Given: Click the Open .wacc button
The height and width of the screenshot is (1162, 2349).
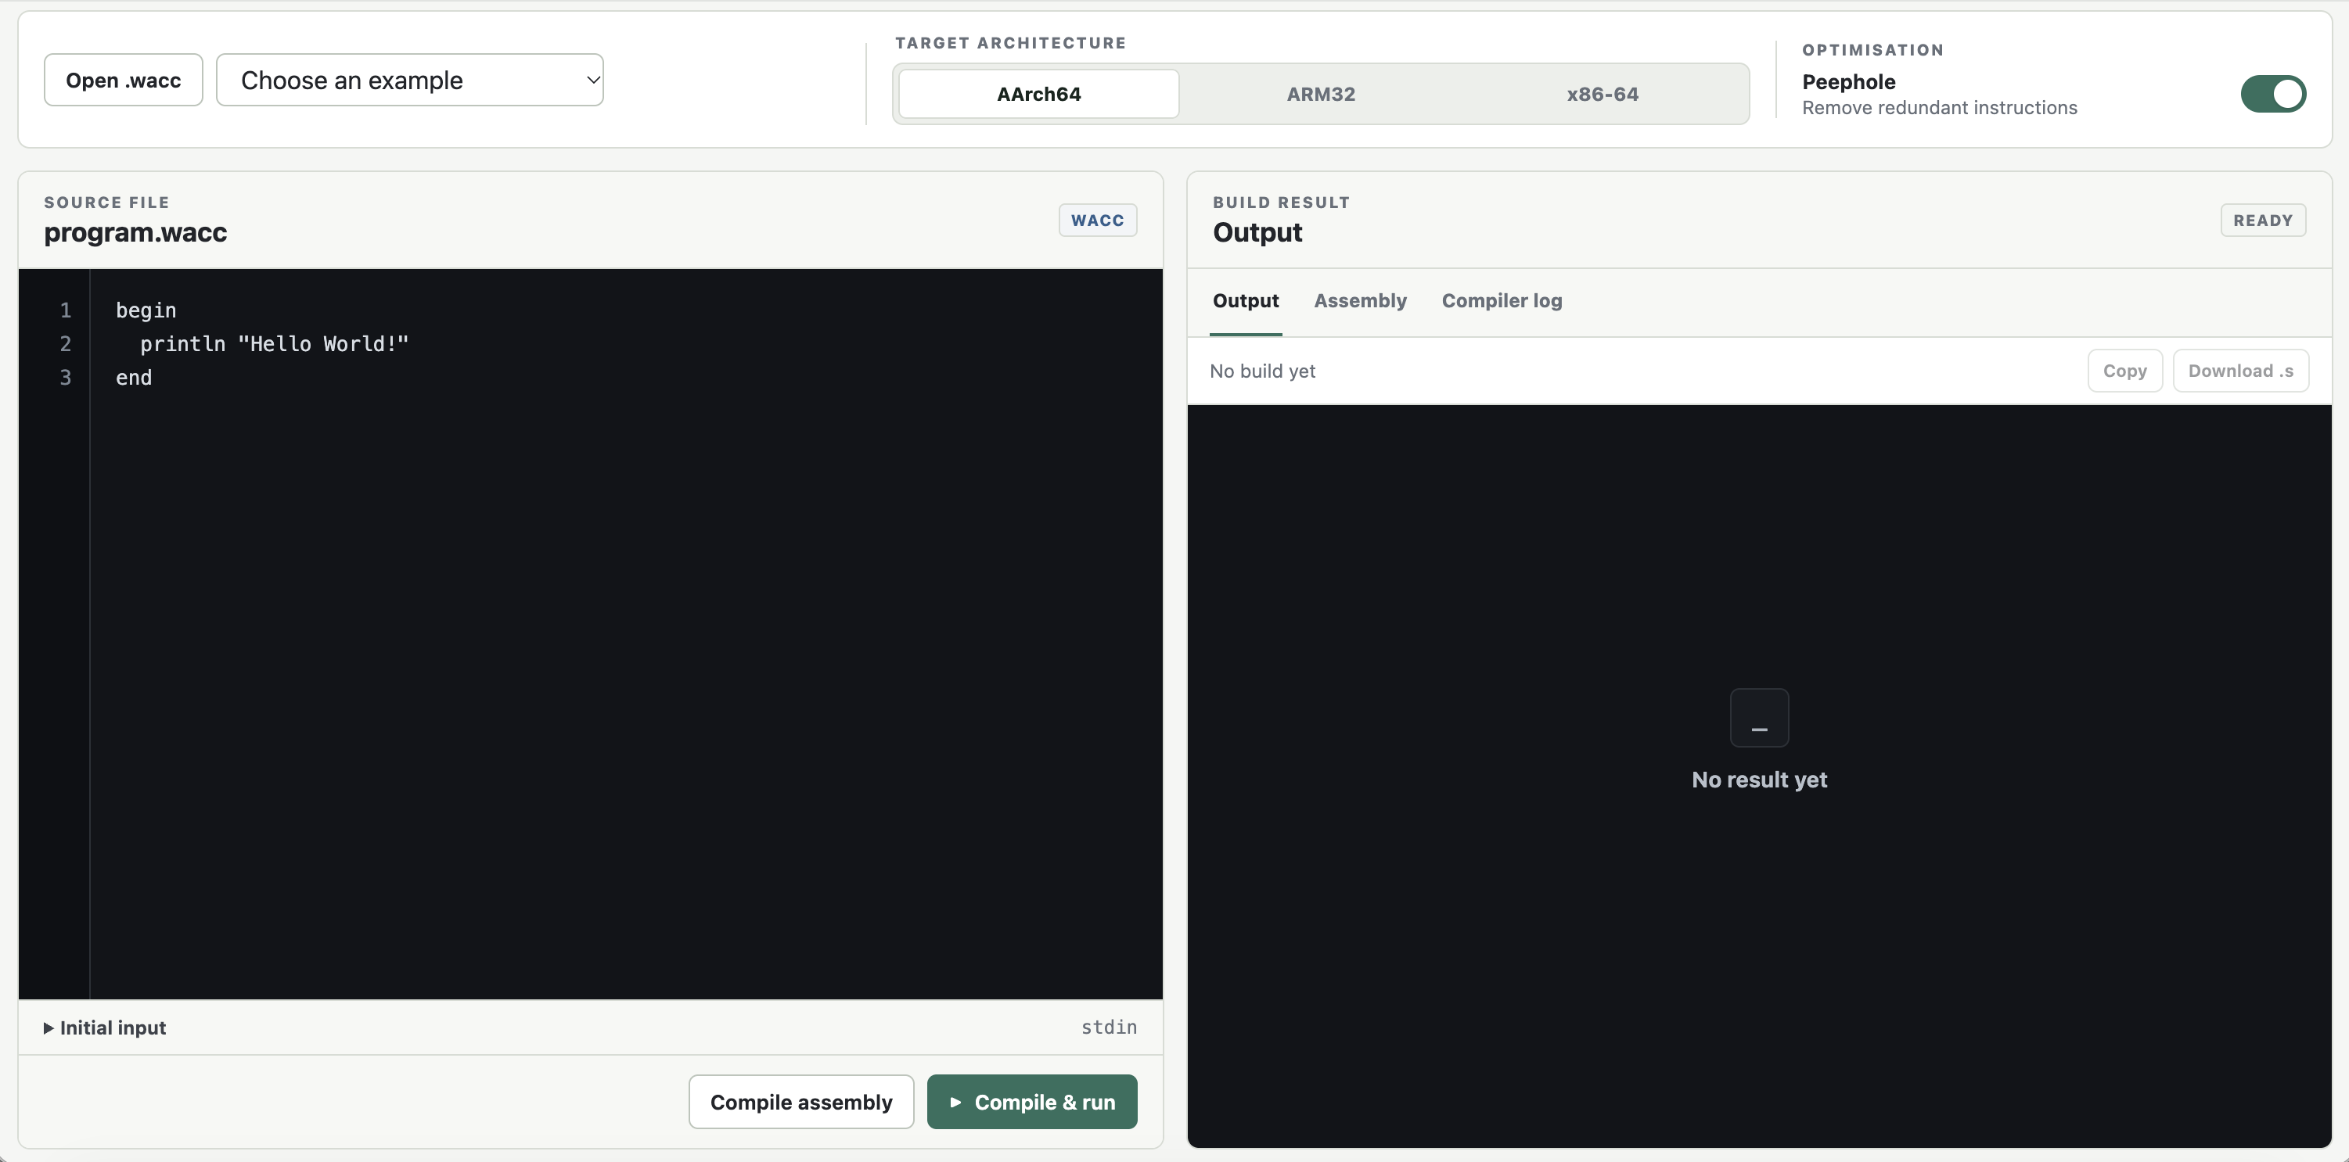Looking at the screenshot, I should point(123,81).
